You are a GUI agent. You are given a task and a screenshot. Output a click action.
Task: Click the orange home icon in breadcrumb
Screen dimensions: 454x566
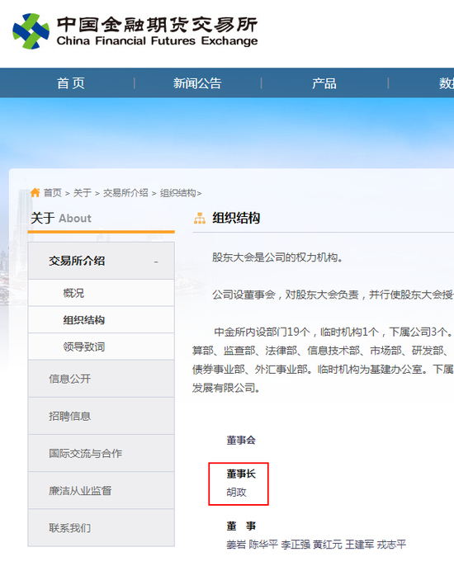[x=35, y=192]
